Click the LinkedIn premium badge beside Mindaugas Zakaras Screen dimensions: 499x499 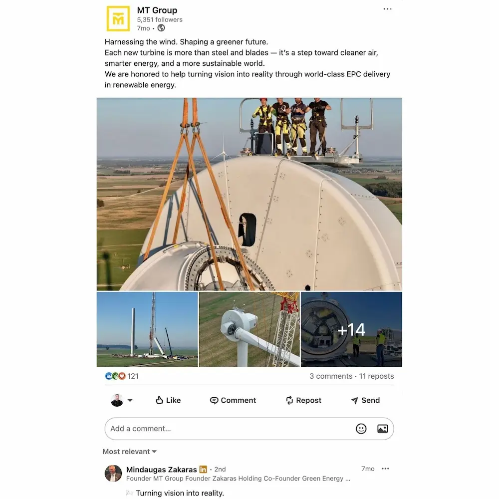tap(203, 469)
